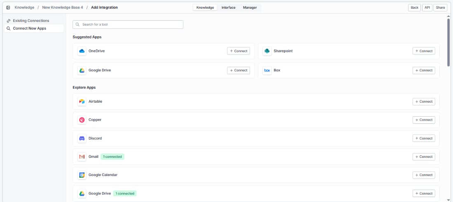Image resolution: width=453 pixels, height=202 pixels.
Task: Click the magnifier icon beside Connect New Apps
Action: (x=8, y=28)
